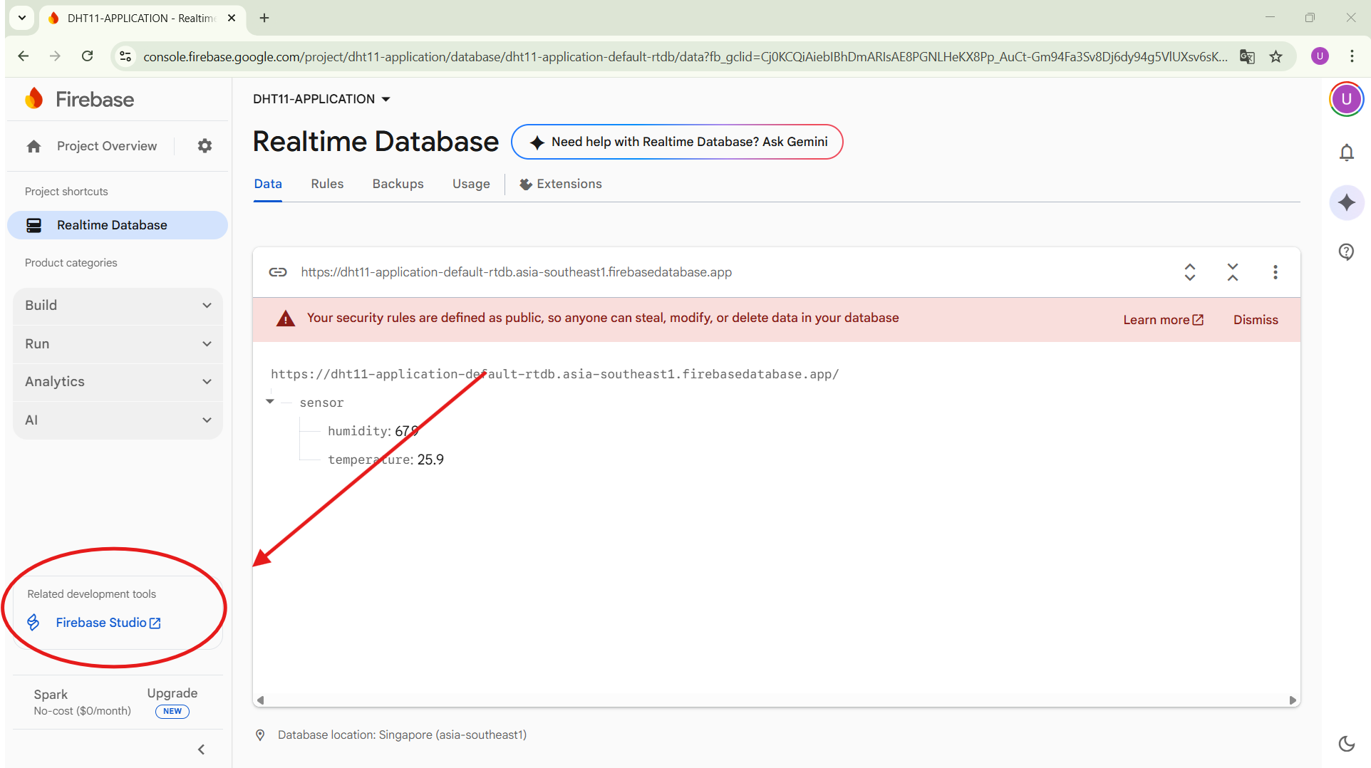Open the DHT11-APPLICATION project dropdown
Screen dimensions: 1371x768
tap(321, 99)
